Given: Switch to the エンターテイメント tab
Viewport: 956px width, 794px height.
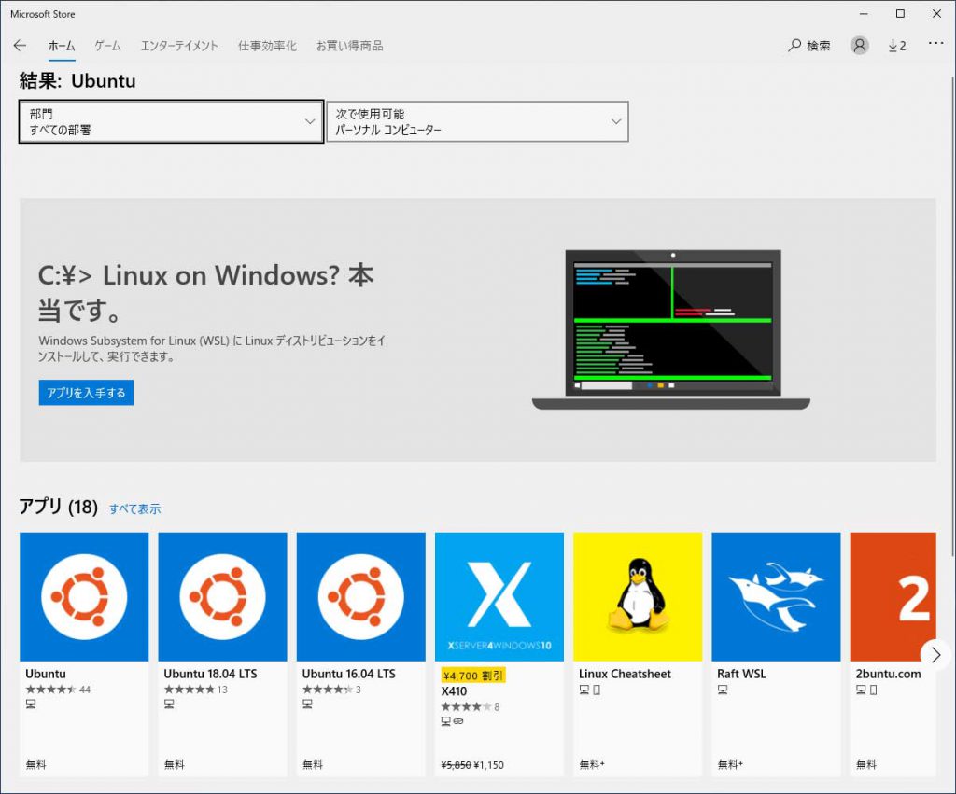Looking at the screenshot, I should pyautogui.click(x=179, y=46).
